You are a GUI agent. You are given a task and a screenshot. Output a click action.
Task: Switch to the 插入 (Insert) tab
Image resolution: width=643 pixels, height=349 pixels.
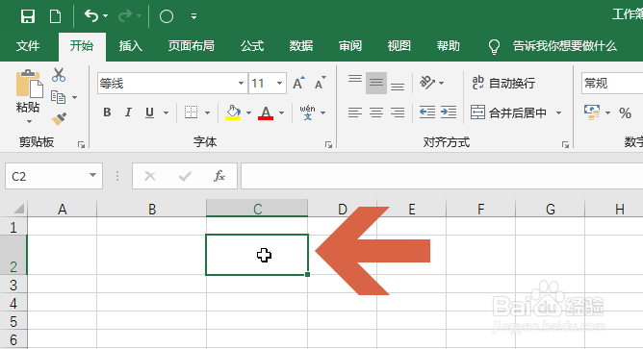tap(130, 46)
